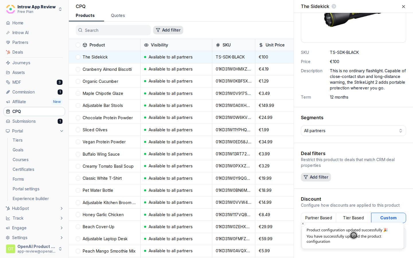Click the Home icon in the sidebar

(8, 23)
